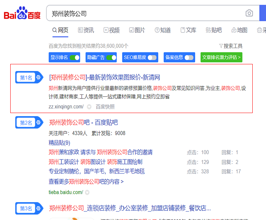This screenshot has width=266, height=220.
Task: Select the 网页 tab
Action: point(60,30)
